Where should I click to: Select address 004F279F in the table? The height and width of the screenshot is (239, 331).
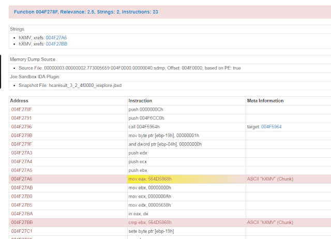click(x=21, y=144)
